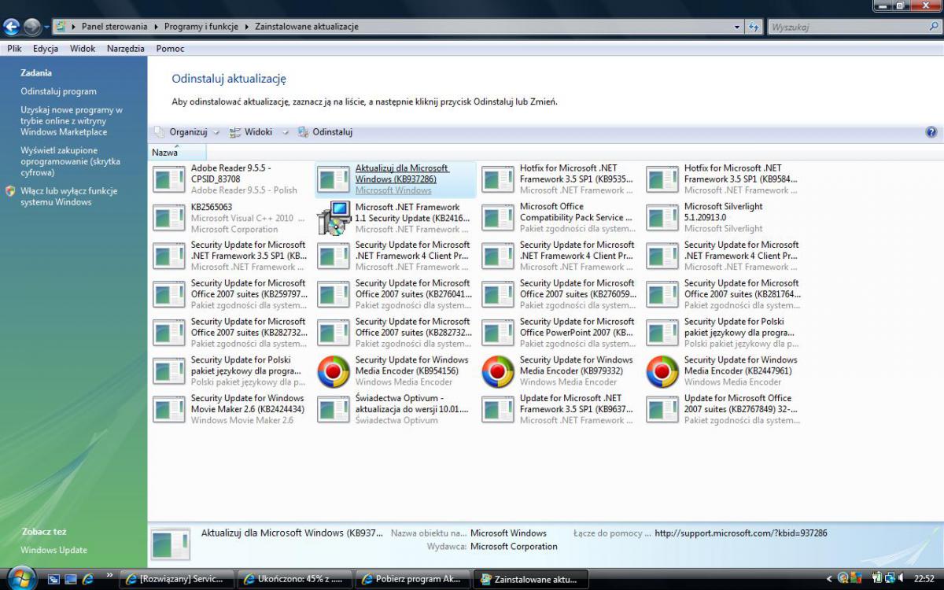The image size is (944, 590).
Task: Click the Windows Media Encoder KB954156 icon
Action: coord(334,371)
